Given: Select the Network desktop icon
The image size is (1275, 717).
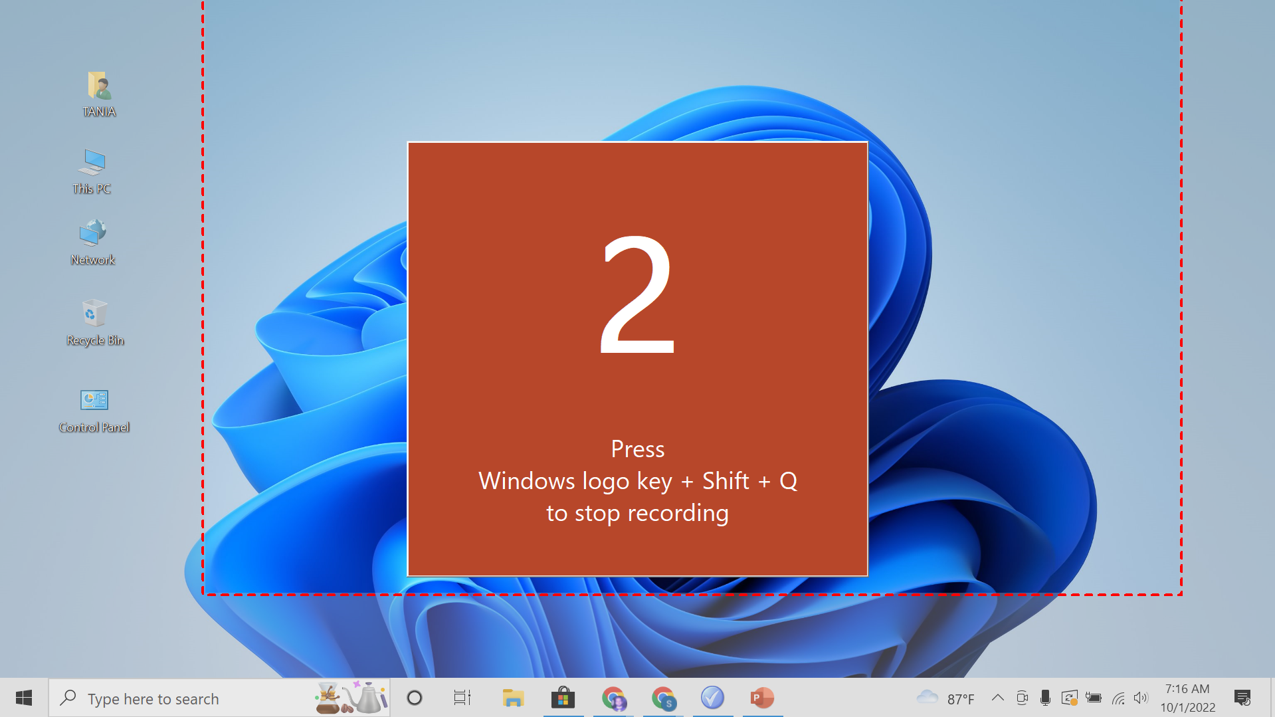Looking at the screenshot, I should [93, 243].
